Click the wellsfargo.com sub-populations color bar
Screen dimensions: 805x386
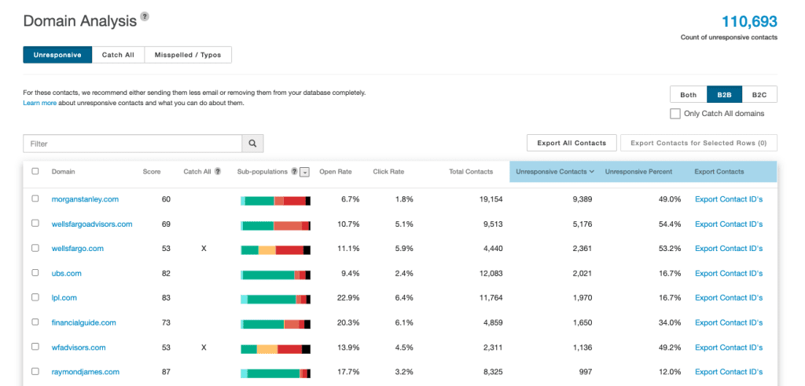[275, 249]
